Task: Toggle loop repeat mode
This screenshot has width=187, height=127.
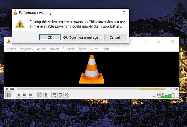Action: pyautogui.click(x=60, y=95)
